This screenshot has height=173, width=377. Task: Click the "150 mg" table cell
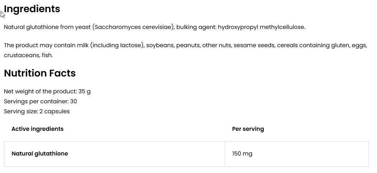click(242, 154)
